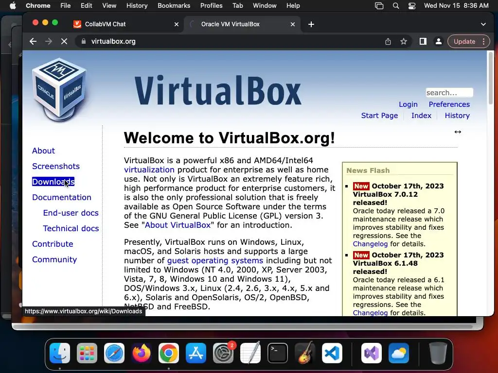This screenshot has height=373, width=498.
Task: Close the CollabVM Chat tab
Action: (177, 24)
